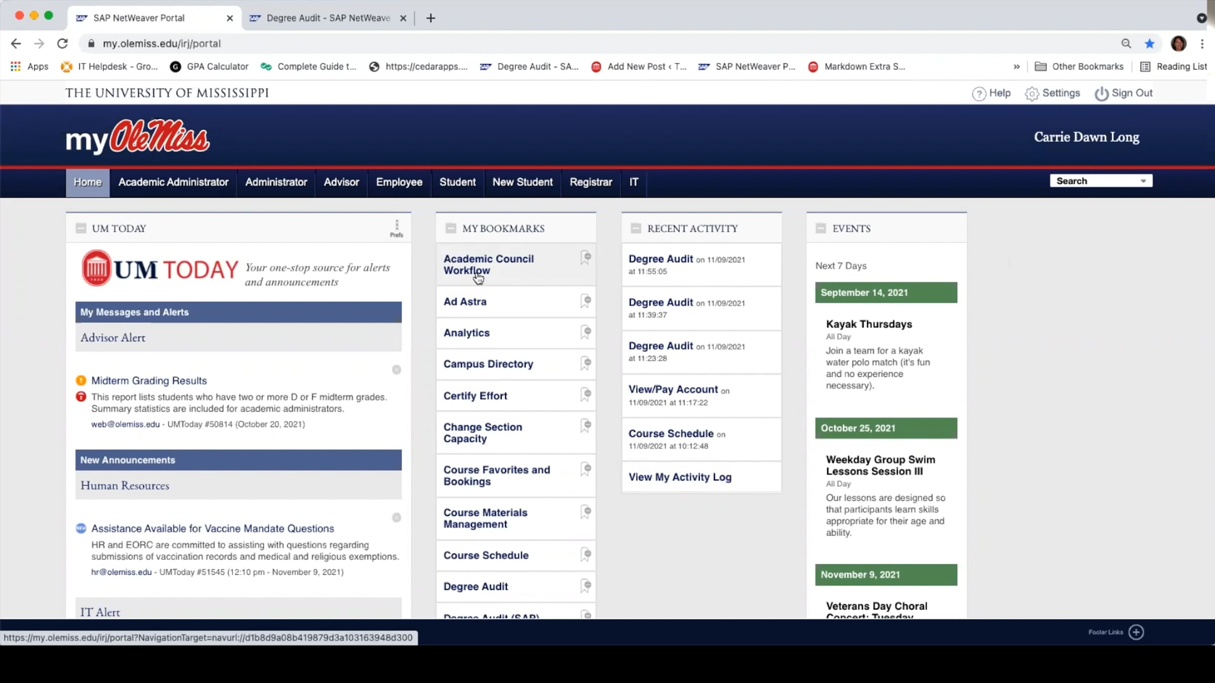
Task: Open the Reading List
Action: 1173,66
